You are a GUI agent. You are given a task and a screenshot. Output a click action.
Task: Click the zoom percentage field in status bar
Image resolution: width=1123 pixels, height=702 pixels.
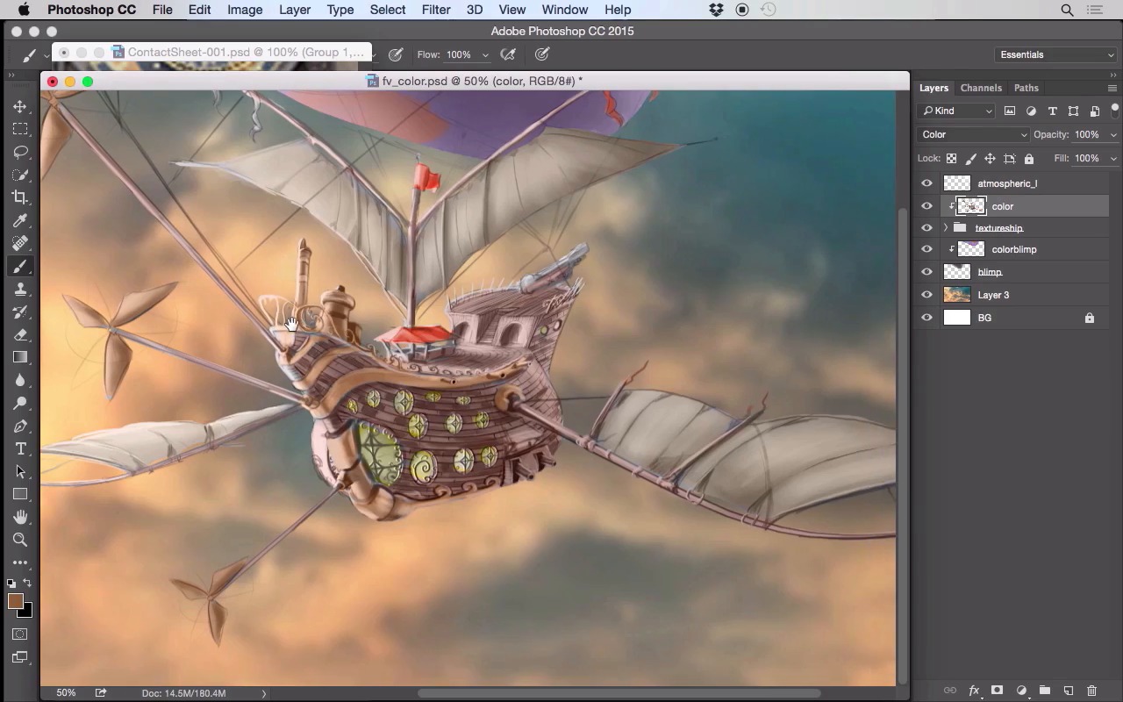[x=66, y=693]
